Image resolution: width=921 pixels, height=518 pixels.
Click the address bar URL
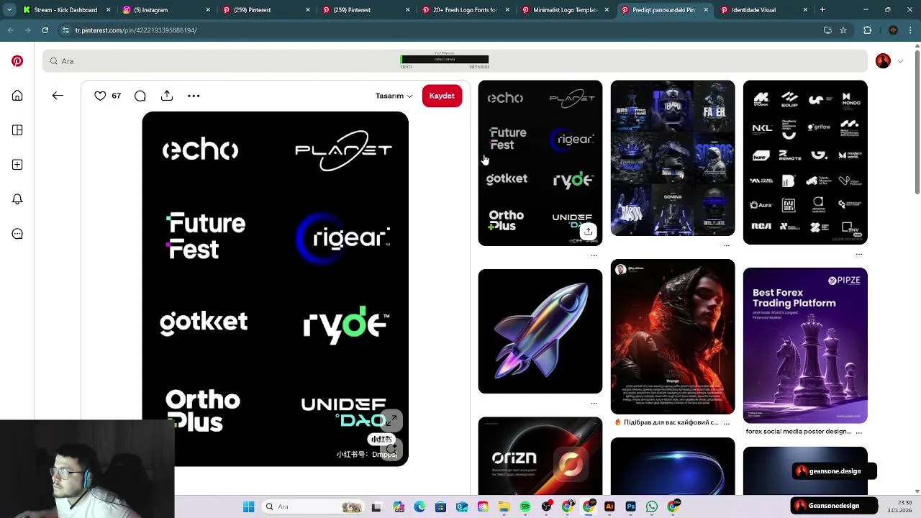pyautogui.click(x=135, y=30)
